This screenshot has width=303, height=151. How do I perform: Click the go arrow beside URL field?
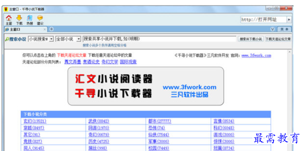(x=289, y=19)
